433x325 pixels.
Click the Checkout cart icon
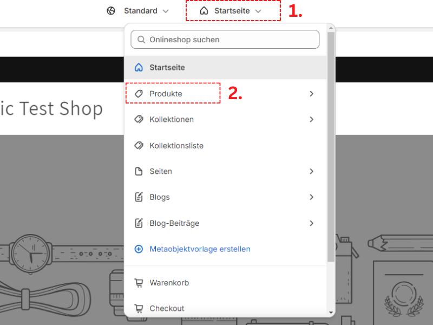tap(139, 308)
